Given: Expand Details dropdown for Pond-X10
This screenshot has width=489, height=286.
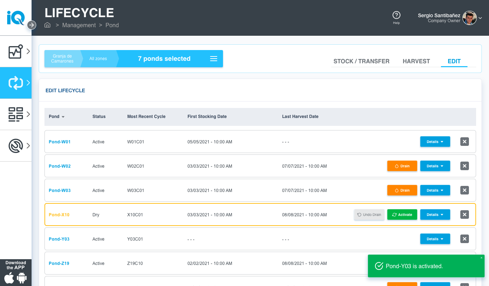Looking at the screenshot, I should 435,215.
